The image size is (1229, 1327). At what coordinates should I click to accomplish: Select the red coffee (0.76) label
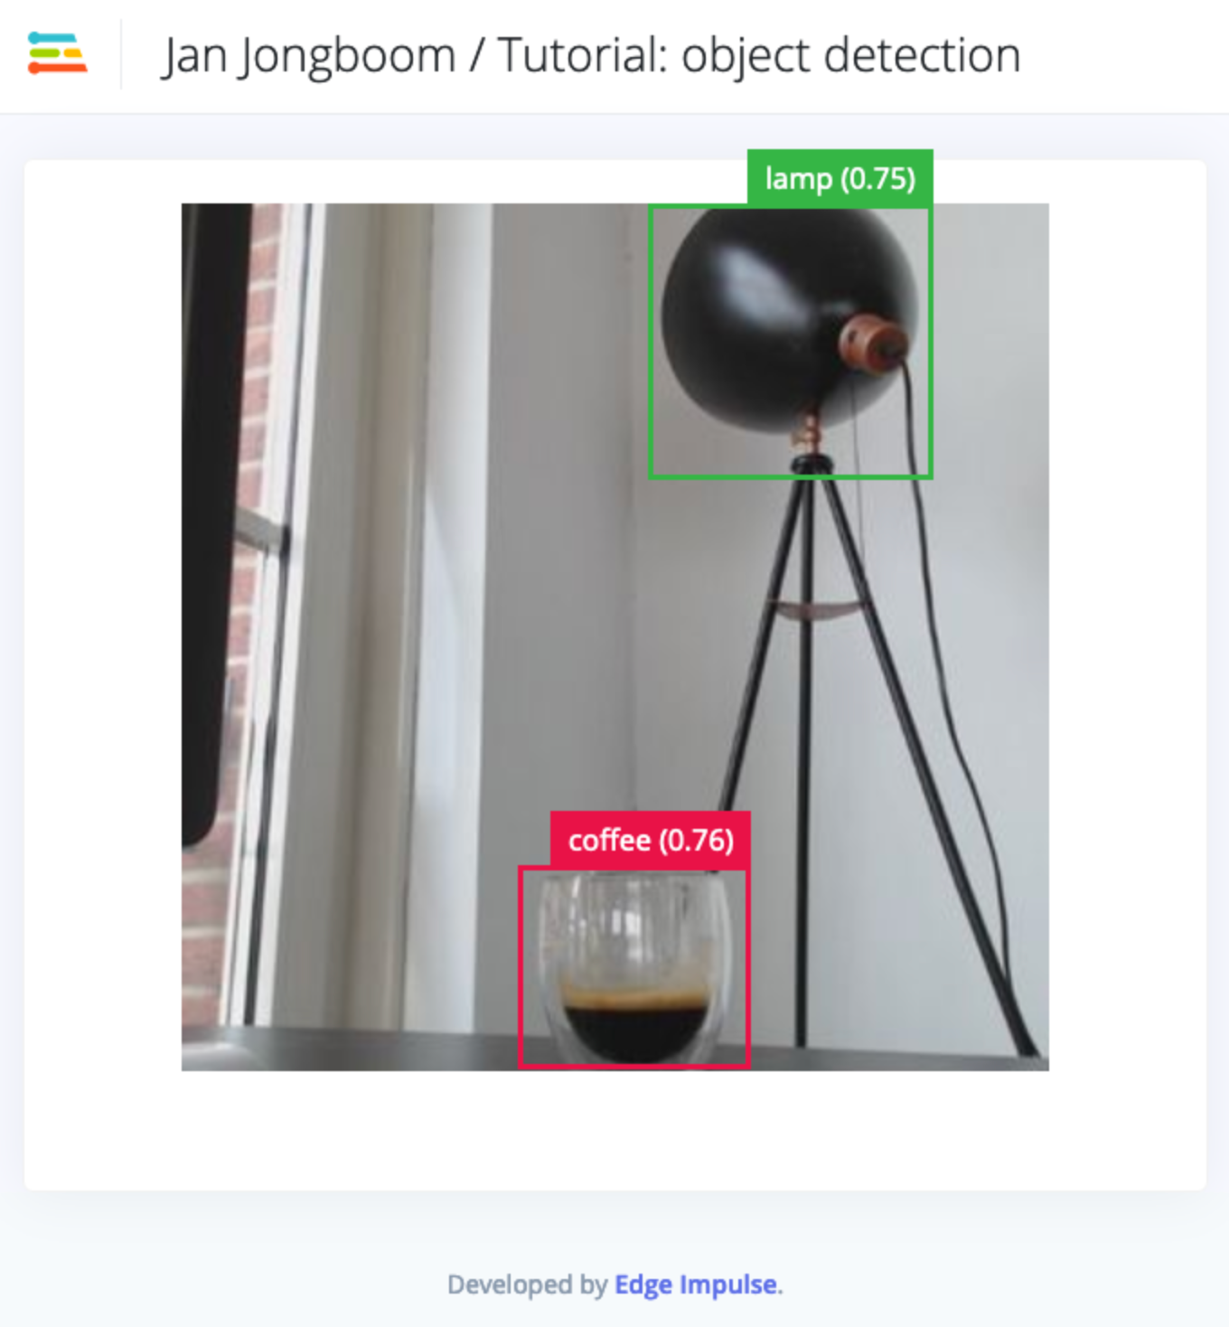tap(651, 840)
